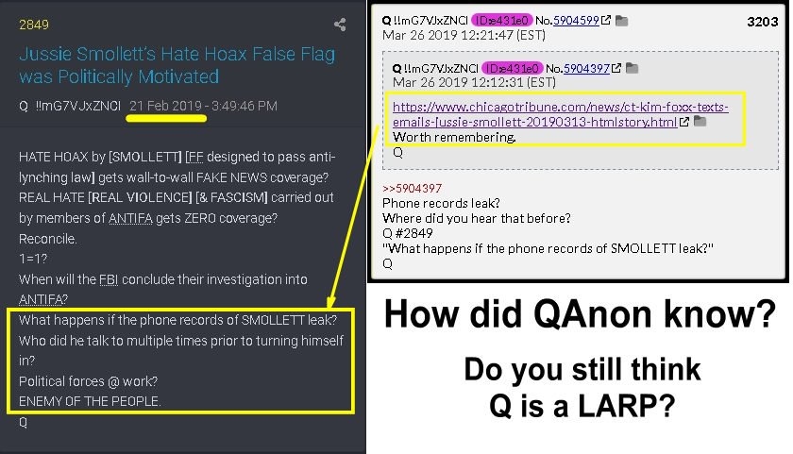Click the yellow post number 2849

pos(34,25)
